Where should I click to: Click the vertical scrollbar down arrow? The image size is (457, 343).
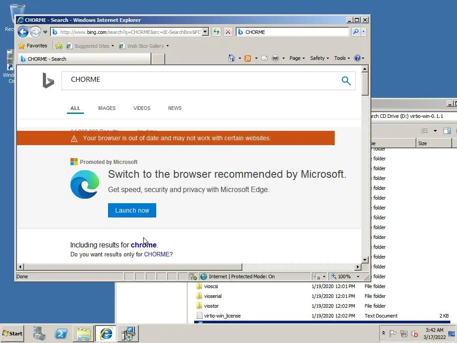click(x=365, y=259)
